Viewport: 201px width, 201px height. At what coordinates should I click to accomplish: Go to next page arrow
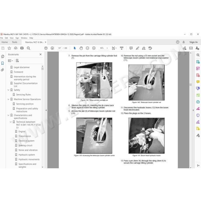(52, 48)
